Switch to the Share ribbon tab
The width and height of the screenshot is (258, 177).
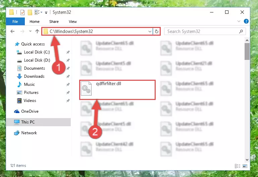coord(54,22)
